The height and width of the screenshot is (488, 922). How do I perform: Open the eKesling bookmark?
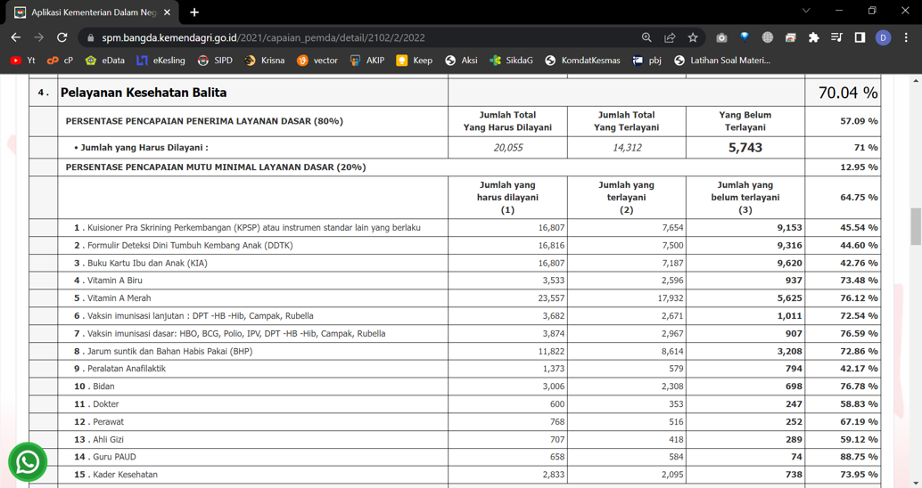(x=161, y=61)
